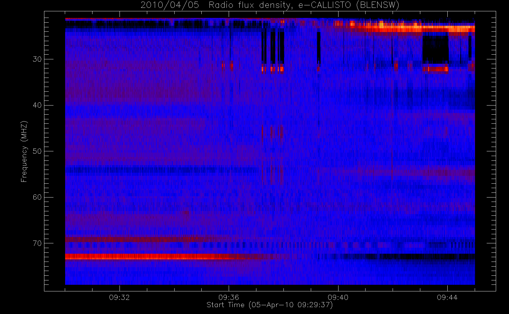
Task: Click the '60' frequency tick label
Action: coord(37,197)
